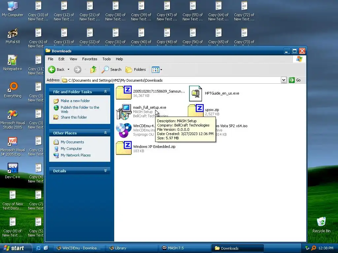Expand the Details panel
Viewport: 338px width, 253px height.
pyautogui.click(x=105, y=171)
